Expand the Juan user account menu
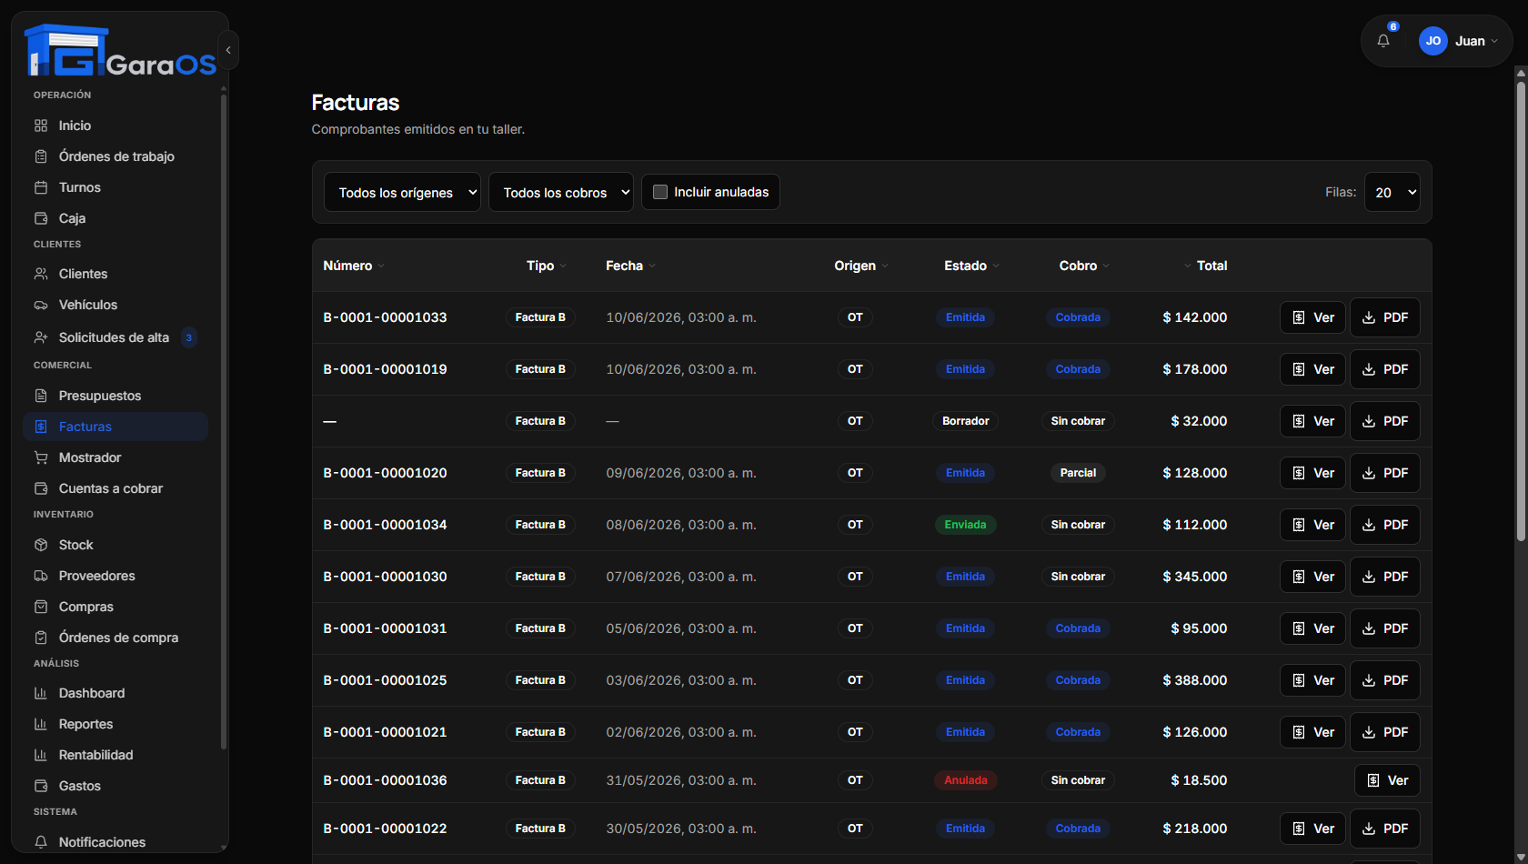1528x864 pixels. pyautogui.click(x=1459, y=41)
